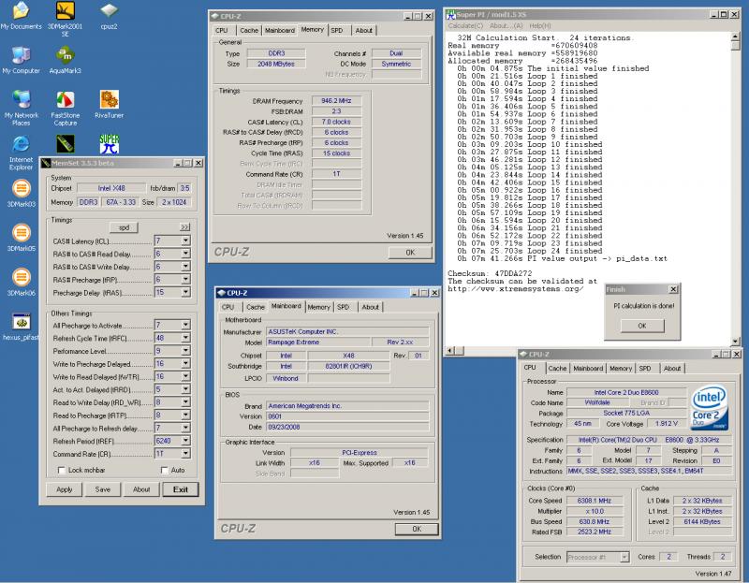Click the spd button in MemSet
Image resolution: width=749 pixels, height=583 pixels.
pos(125,227)
